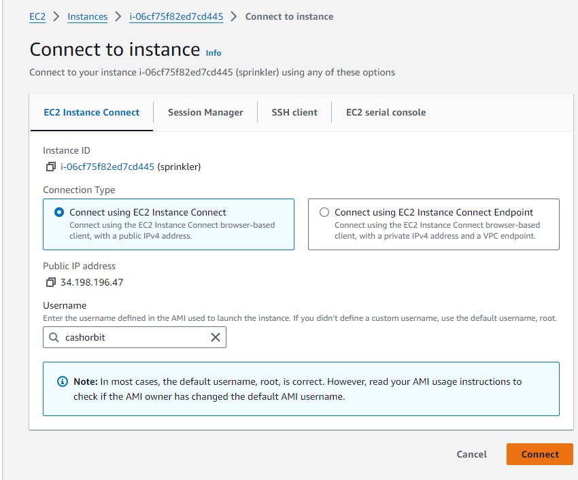Switch to the Session Manager tab
Image resolution: width=578 pixels, height=480 pixels.
point(205,113)
